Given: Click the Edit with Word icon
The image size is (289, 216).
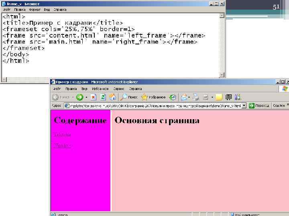Looking at the screenshot, I should click(206, 97).
